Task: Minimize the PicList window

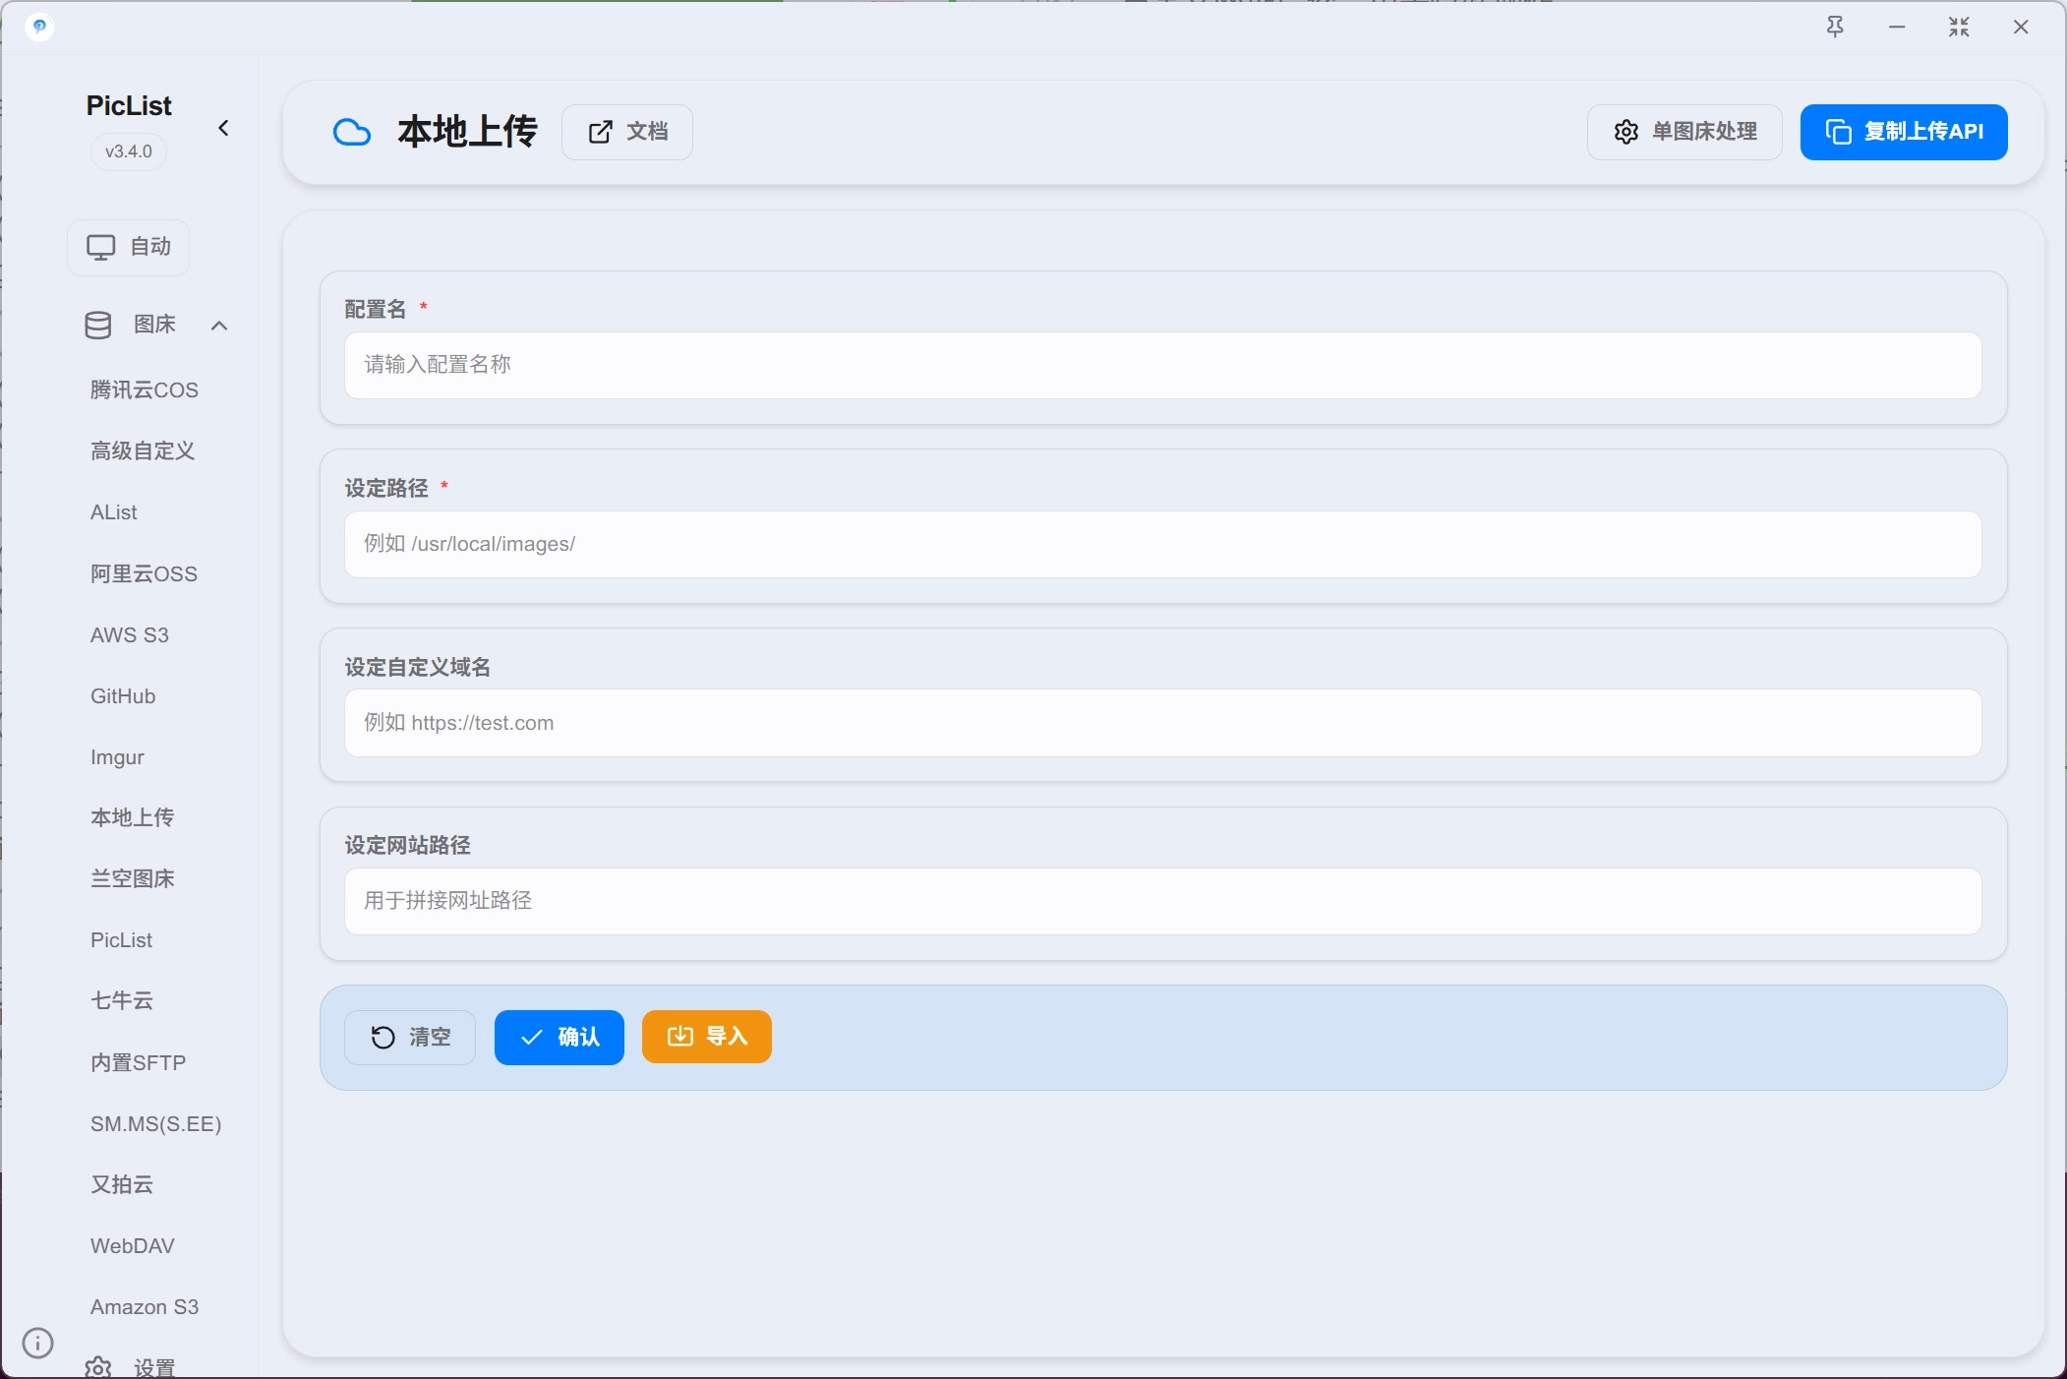Action: click(x=1897, y=27)
